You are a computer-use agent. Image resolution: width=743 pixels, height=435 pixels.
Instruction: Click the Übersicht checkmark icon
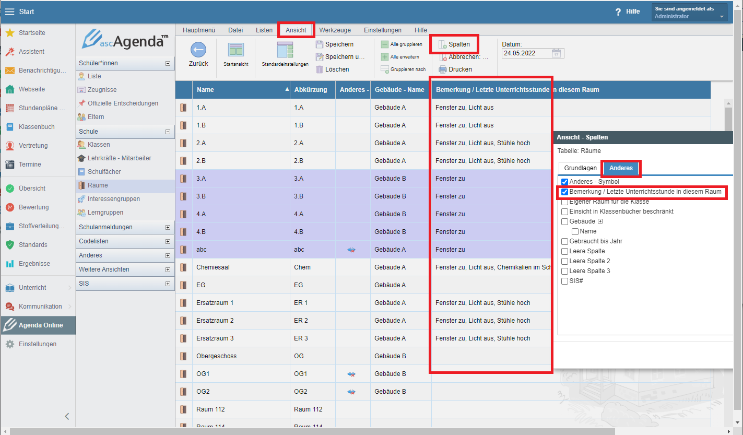tap(9, 189)
